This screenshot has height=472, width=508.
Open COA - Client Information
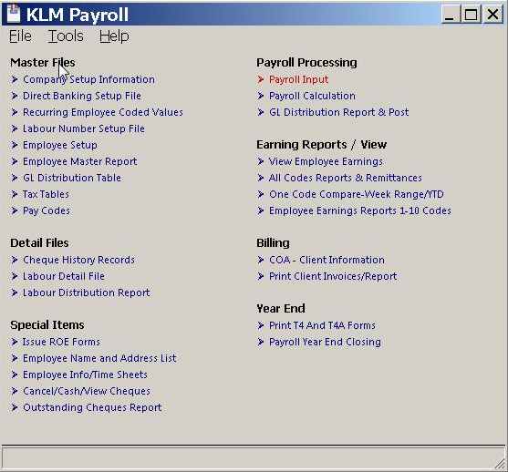(327, 260)
